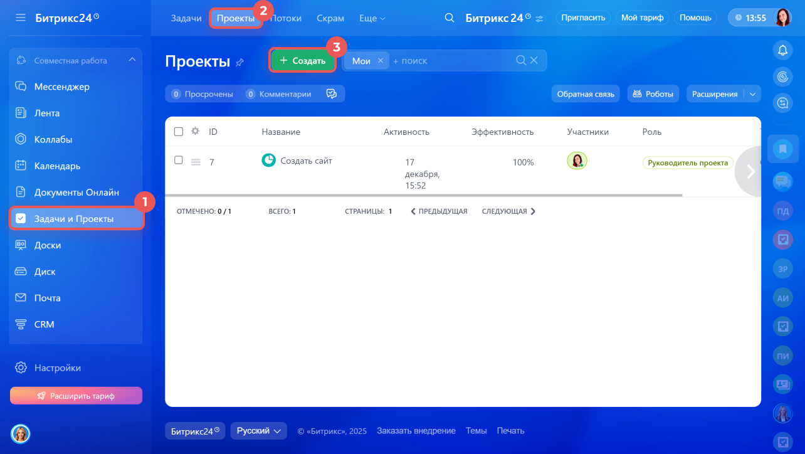
Task: Open the spiral assistant icon under the bell
Action: point(782,77)
